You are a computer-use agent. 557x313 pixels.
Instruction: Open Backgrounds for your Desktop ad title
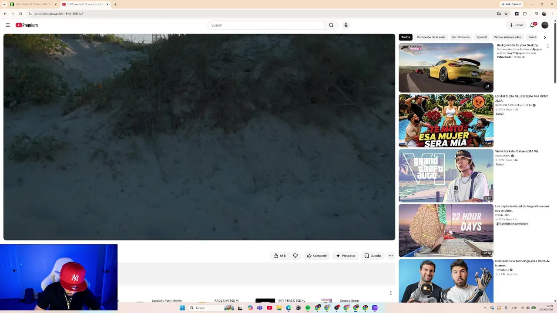(517, 45)
